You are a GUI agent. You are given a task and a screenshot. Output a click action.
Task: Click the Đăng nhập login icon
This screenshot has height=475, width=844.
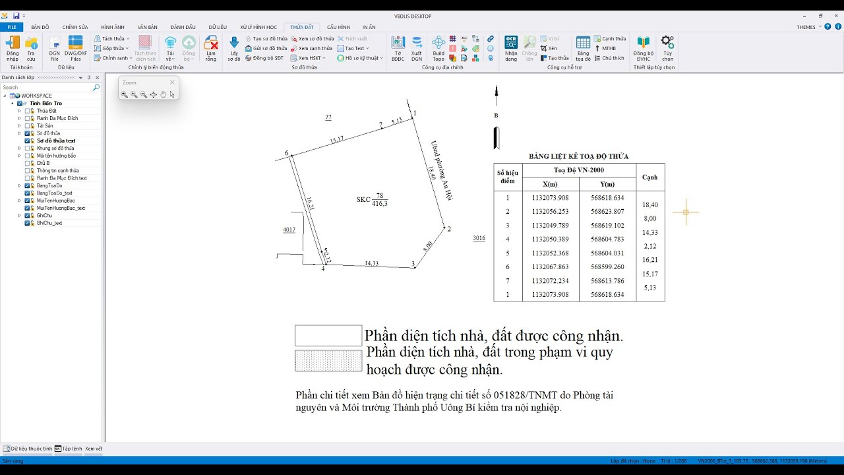tap(13, 43)
